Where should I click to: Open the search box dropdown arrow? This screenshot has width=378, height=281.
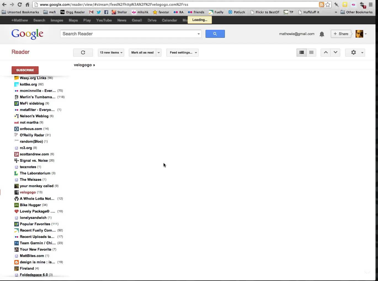click(198, 34)
